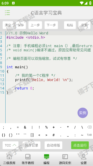
Task: Insert the colon key
Action: [75, 135]
